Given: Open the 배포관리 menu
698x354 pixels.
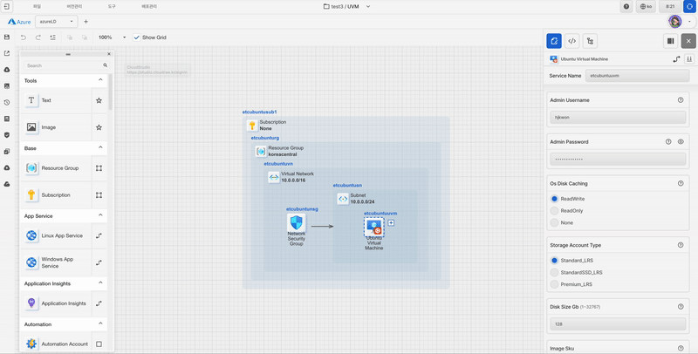Looking at the screenshot, I should (149, 7).
